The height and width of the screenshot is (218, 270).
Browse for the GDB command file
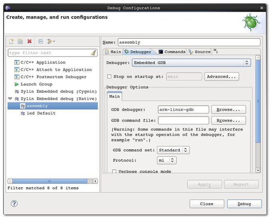[228, 120]
